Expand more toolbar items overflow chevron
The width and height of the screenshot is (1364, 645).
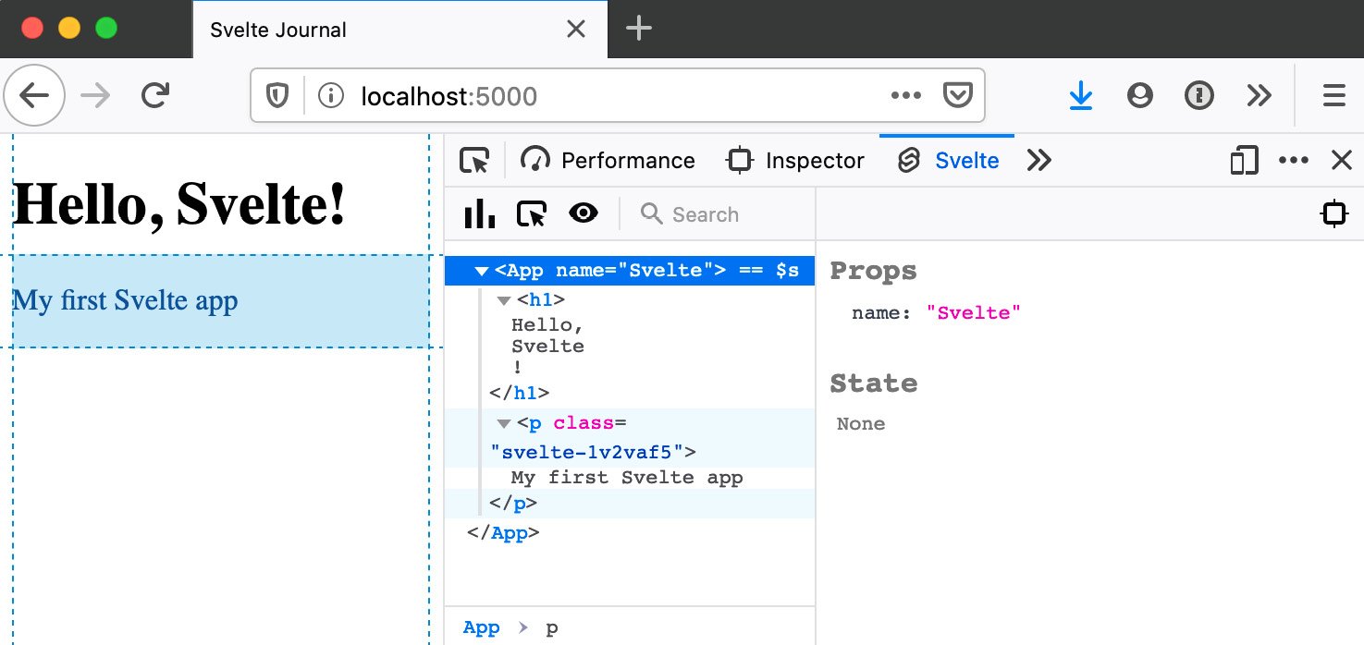1259,95
